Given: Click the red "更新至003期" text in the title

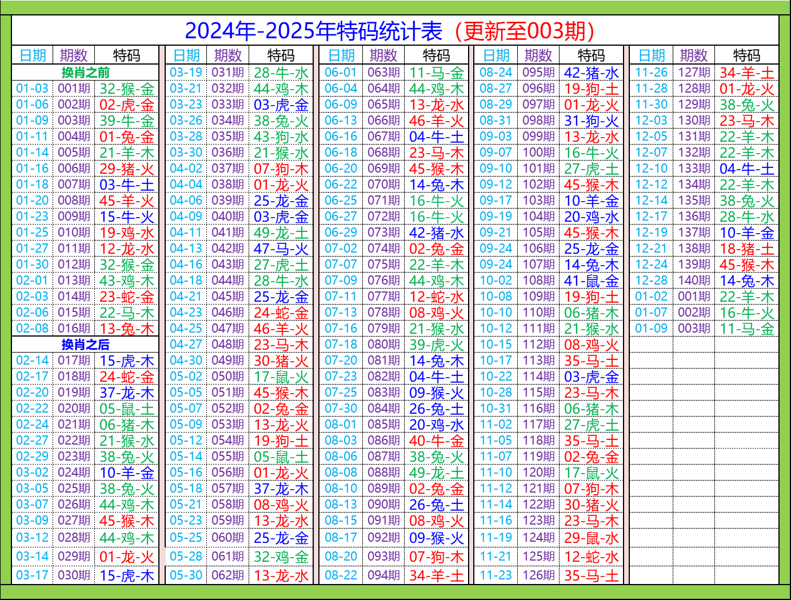Looking at the screenshot, I should pos(529,31).
